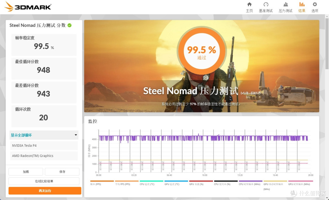Toggle the GPU 时钟频率 pink legend swatch
The height and width of the screenshot is (200, 329).
(x=300, y=181)
